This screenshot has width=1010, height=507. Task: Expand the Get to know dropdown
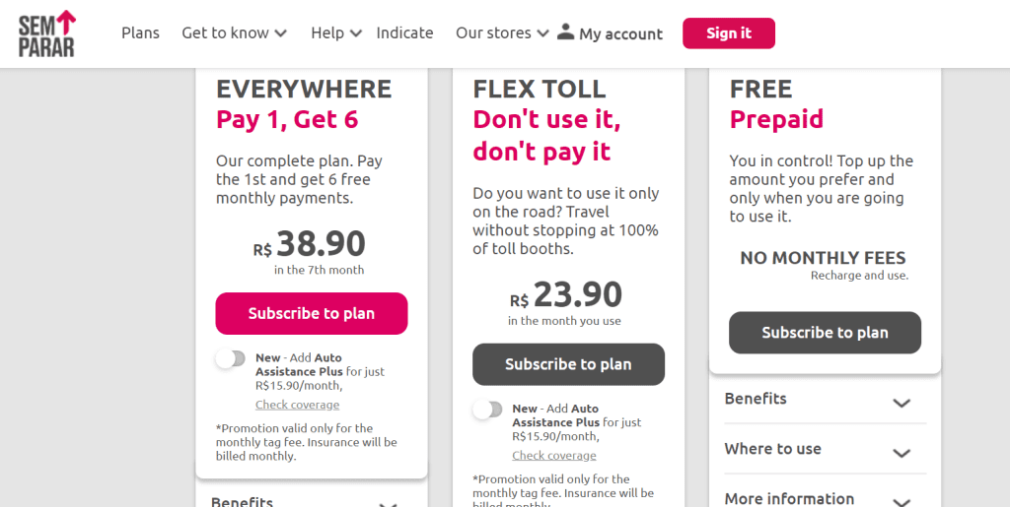[234, 33]
